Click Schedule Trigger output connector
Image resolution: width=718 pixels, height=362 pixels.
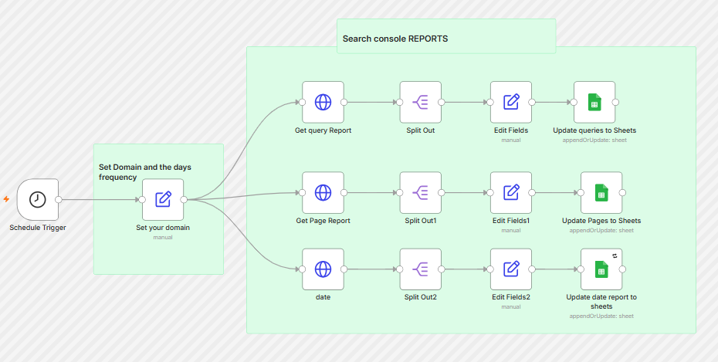(59, 200)
